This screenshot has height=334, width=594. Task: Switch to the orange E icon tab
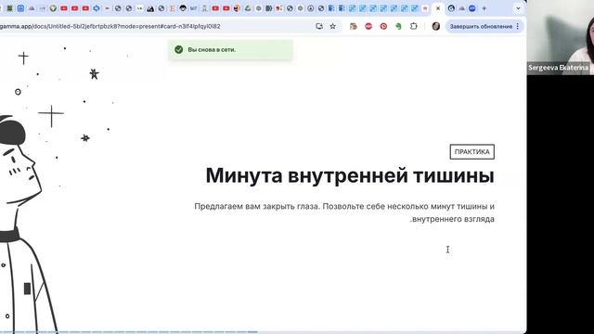coord(172,8)
